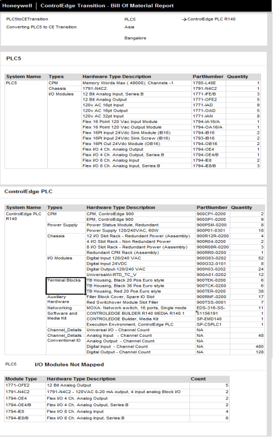Screen dimensions: 273x437
Task: Click the 'Count' column header
Action: (x=198, y=379)
